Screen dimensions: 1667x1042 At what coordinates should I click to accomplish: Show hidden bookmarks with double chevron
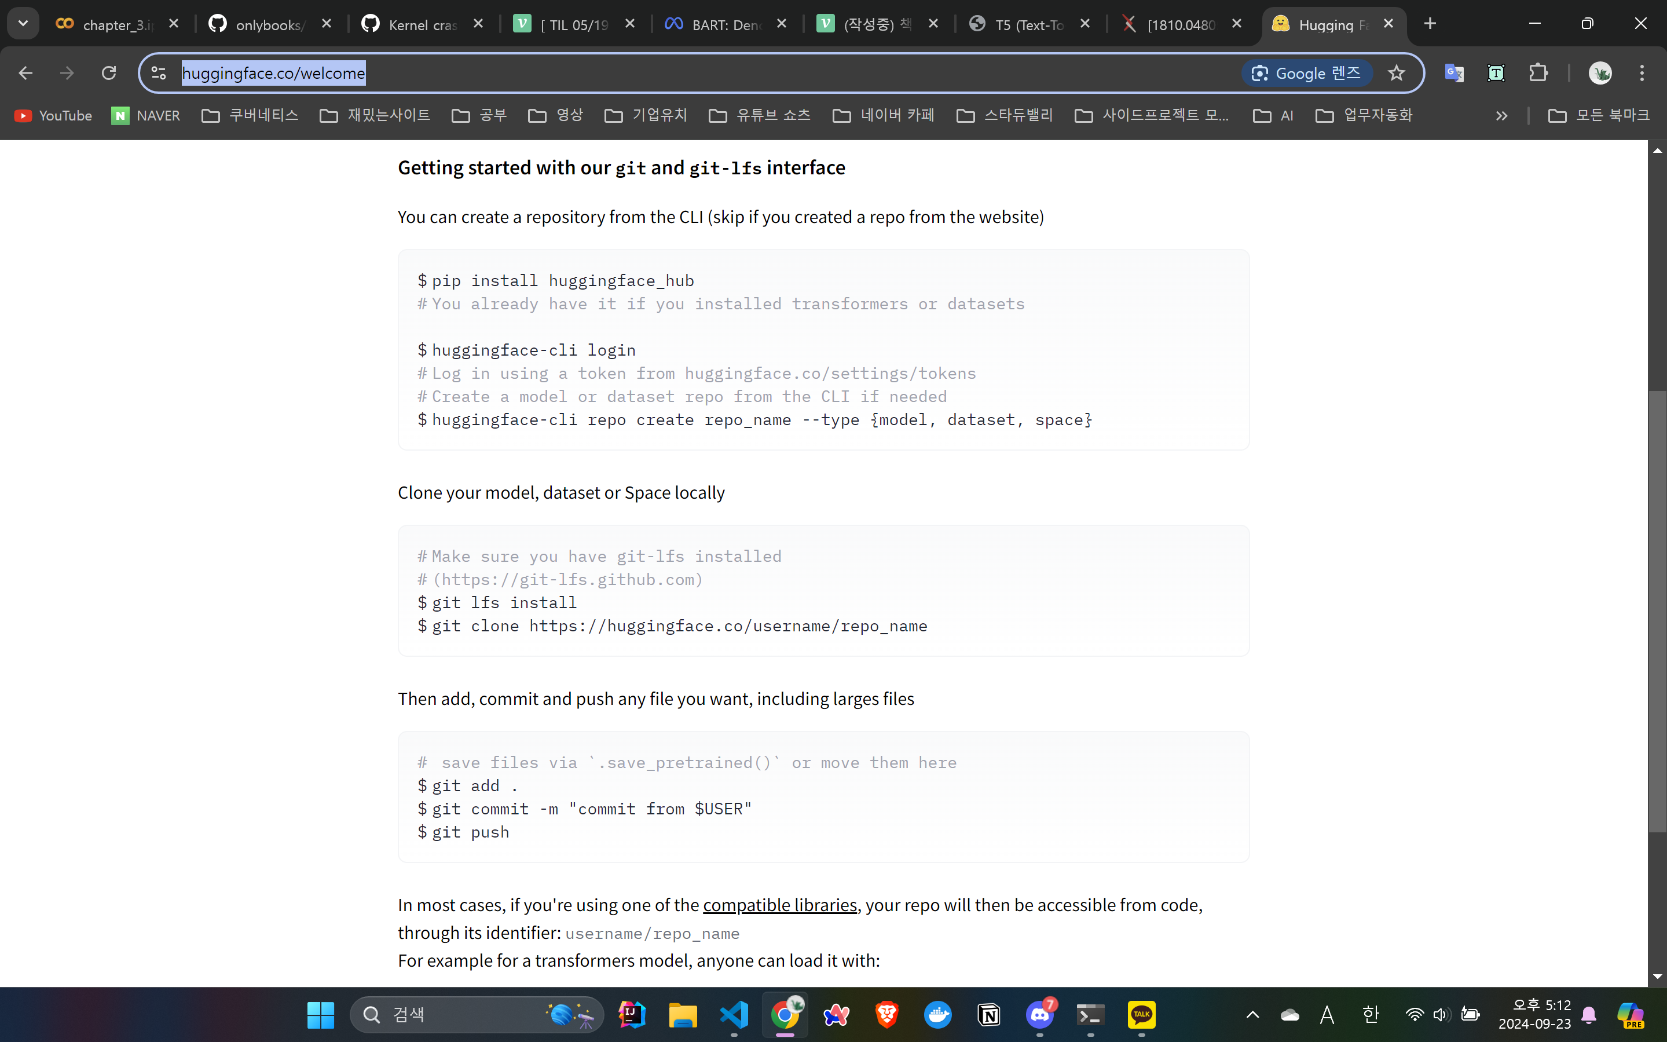click(1501, 116)
